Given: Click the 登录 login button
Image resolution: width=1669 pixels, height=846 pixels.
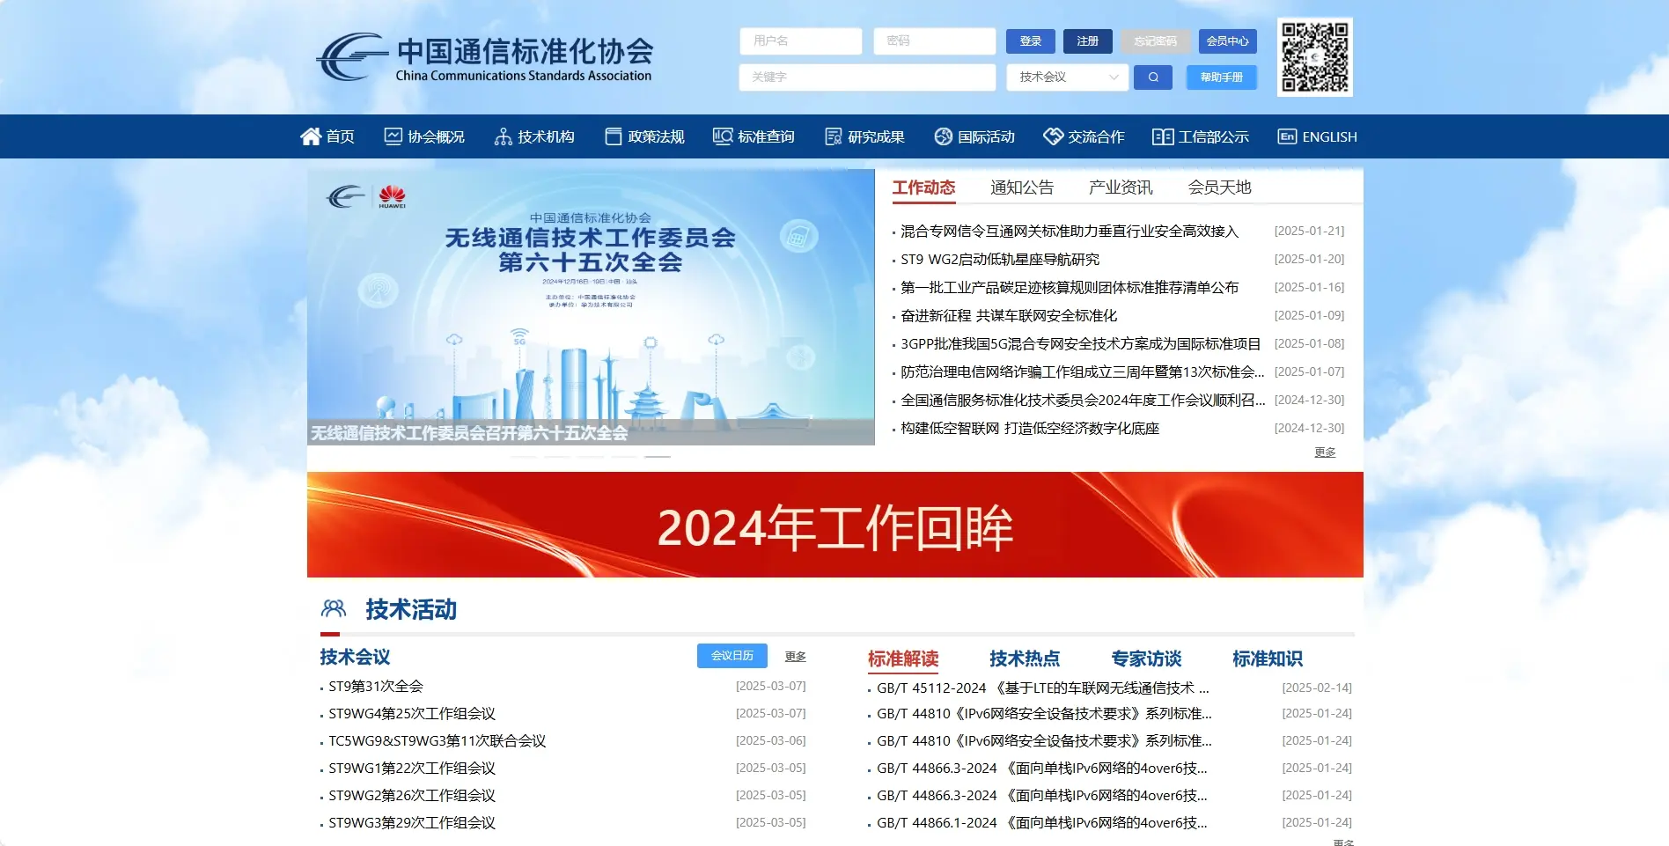Looking at the screenshot, I should pyautogui.click(x=1029, y=40).
